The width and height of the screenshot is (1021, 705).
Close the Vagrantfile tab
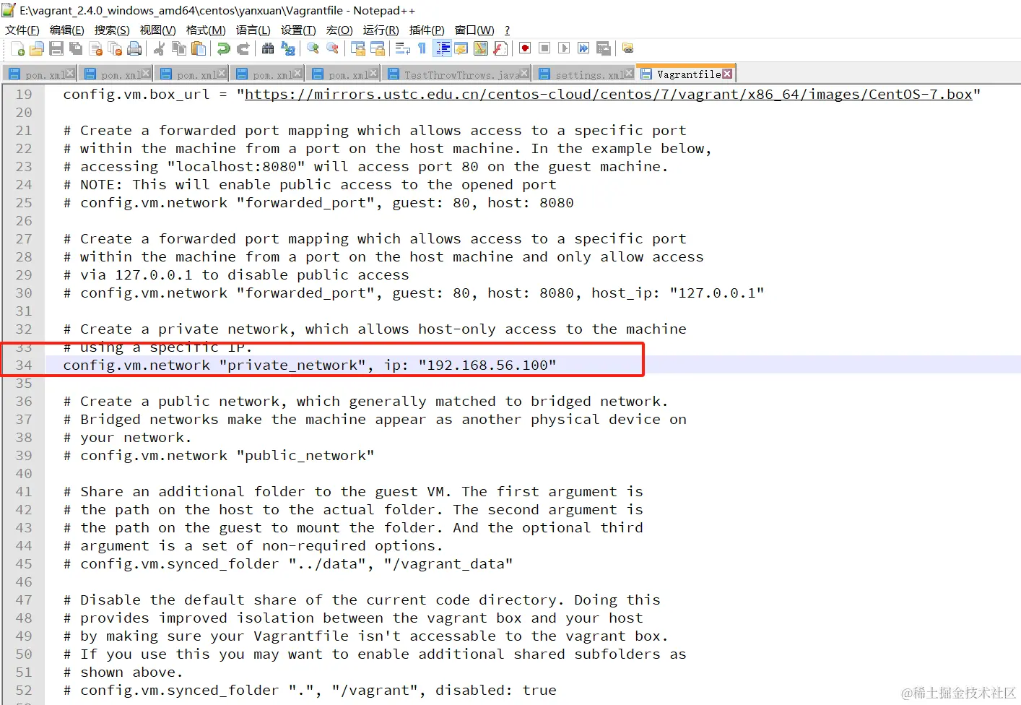click(727, 74)
